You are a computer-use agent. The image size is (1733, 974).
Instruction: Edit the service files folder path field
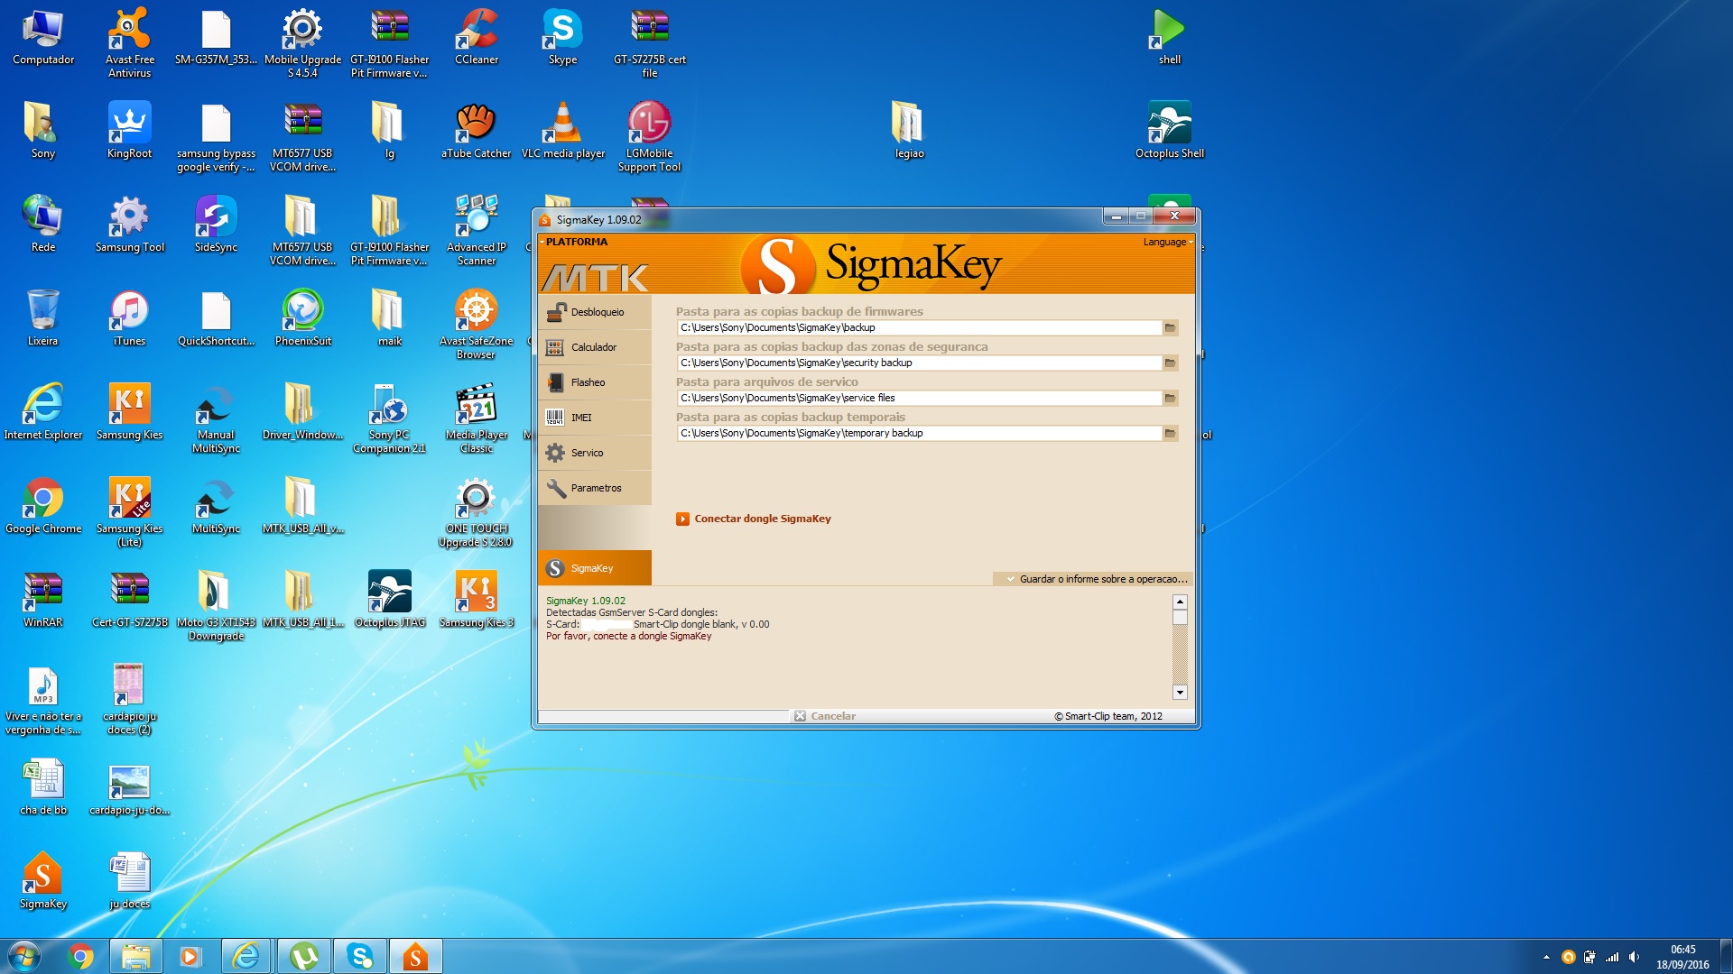[x=919, y=398]
